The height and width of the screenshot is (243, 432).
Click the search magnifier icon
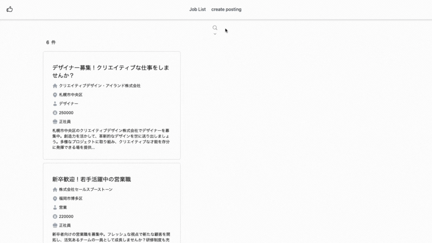(x=215, y=28)
